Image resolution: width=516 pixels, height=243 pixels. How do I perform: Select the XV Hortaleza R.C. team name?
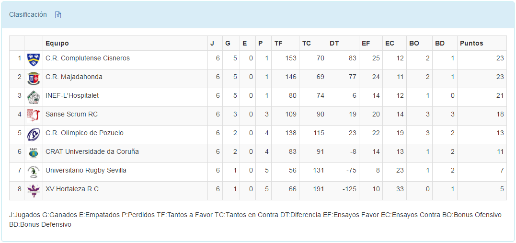73,189
